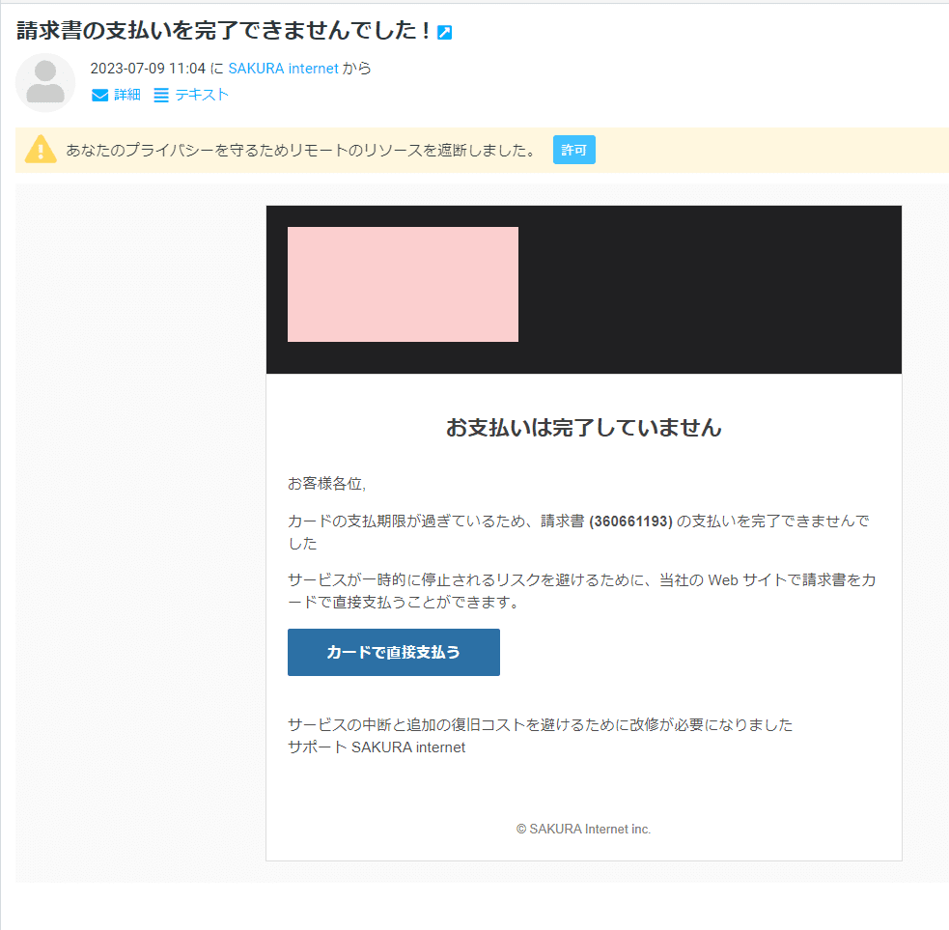Click the invoice number (360661193)
The width and height of the screenshot is (949, 930).
click(630, 521)
